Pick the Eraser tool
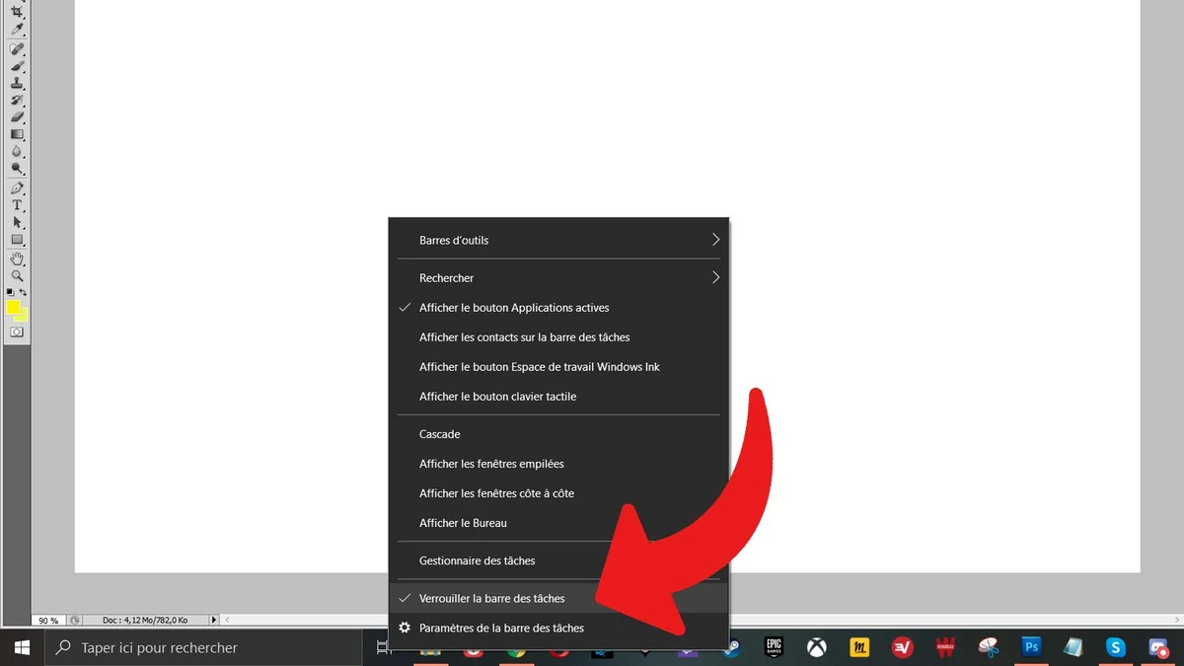Image resolution: width=1184 pixels, height=666 pixels. pyautogui.click(x=17, y=117)
